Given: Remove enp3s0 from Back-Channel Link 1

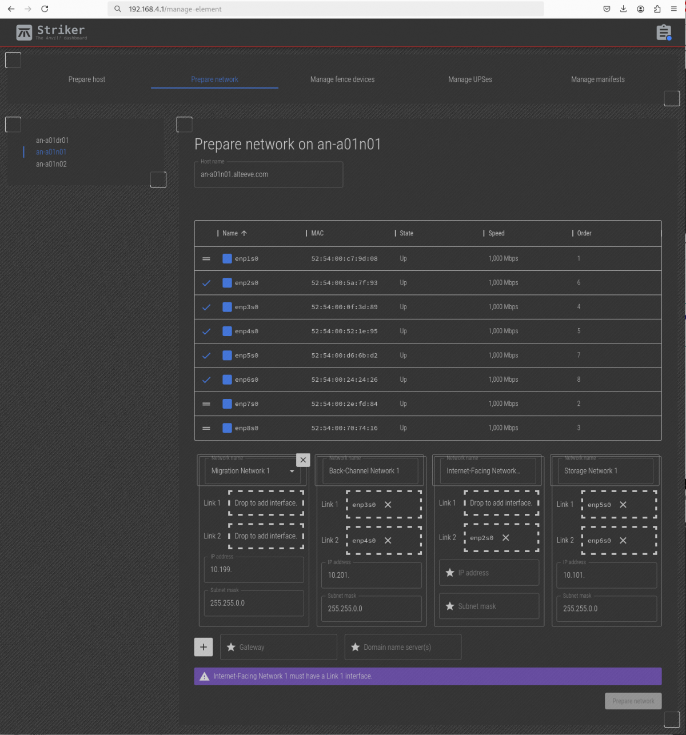Looking at the screenshot, I should 388,505.
